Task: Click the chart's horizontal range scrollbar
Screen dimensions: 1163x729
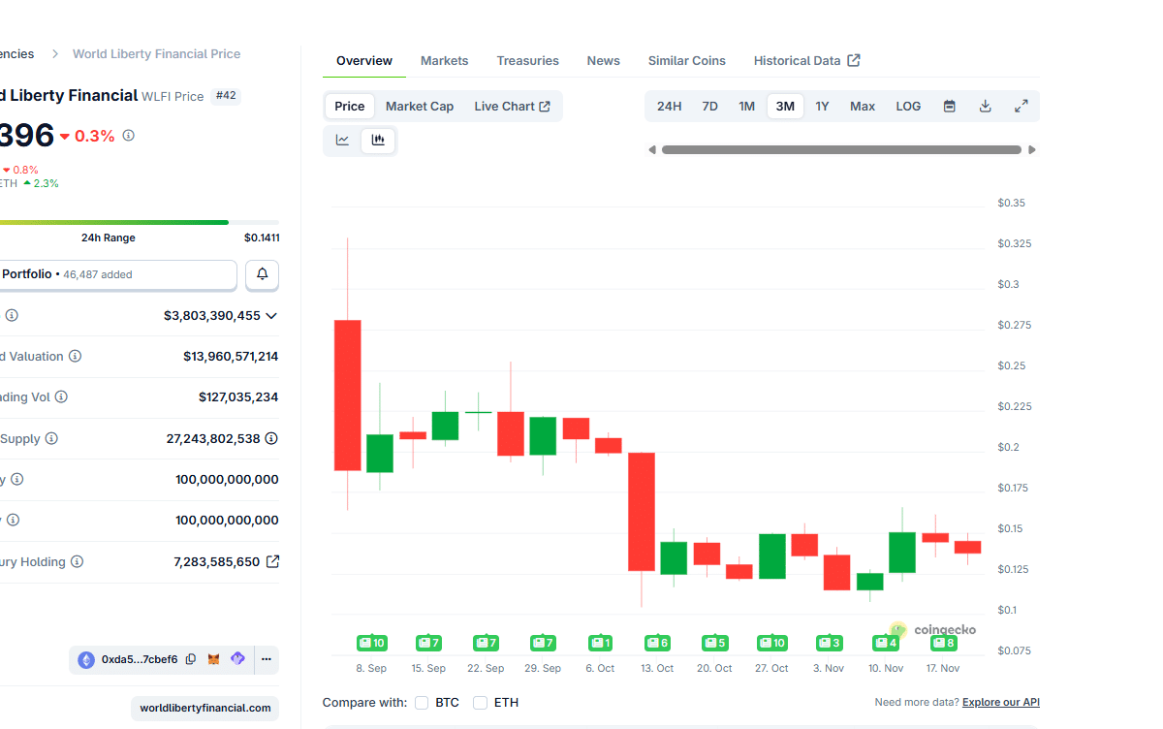Action: 841,150
